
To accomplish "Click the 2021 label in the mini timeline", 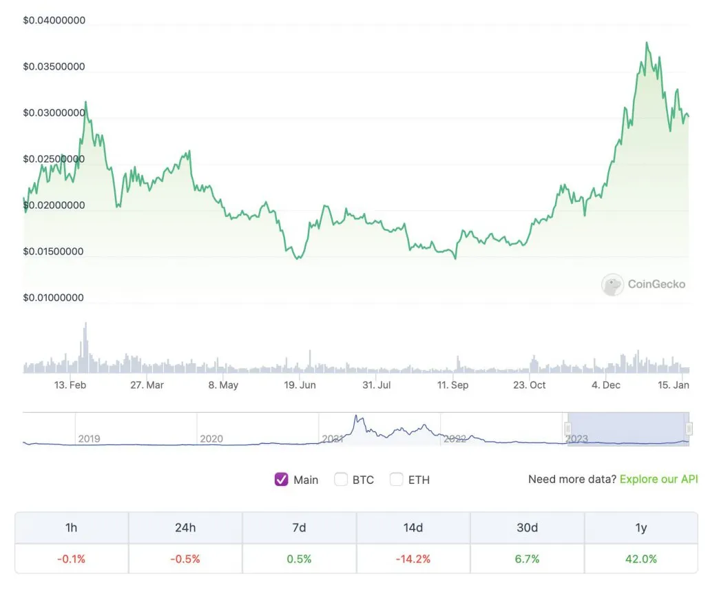I will (x=332, y=438).
